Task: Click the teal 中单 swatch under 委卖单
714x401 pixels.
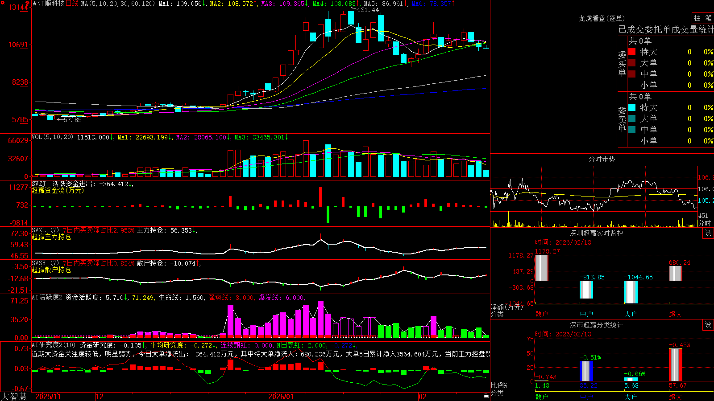Action: [632, 130]
